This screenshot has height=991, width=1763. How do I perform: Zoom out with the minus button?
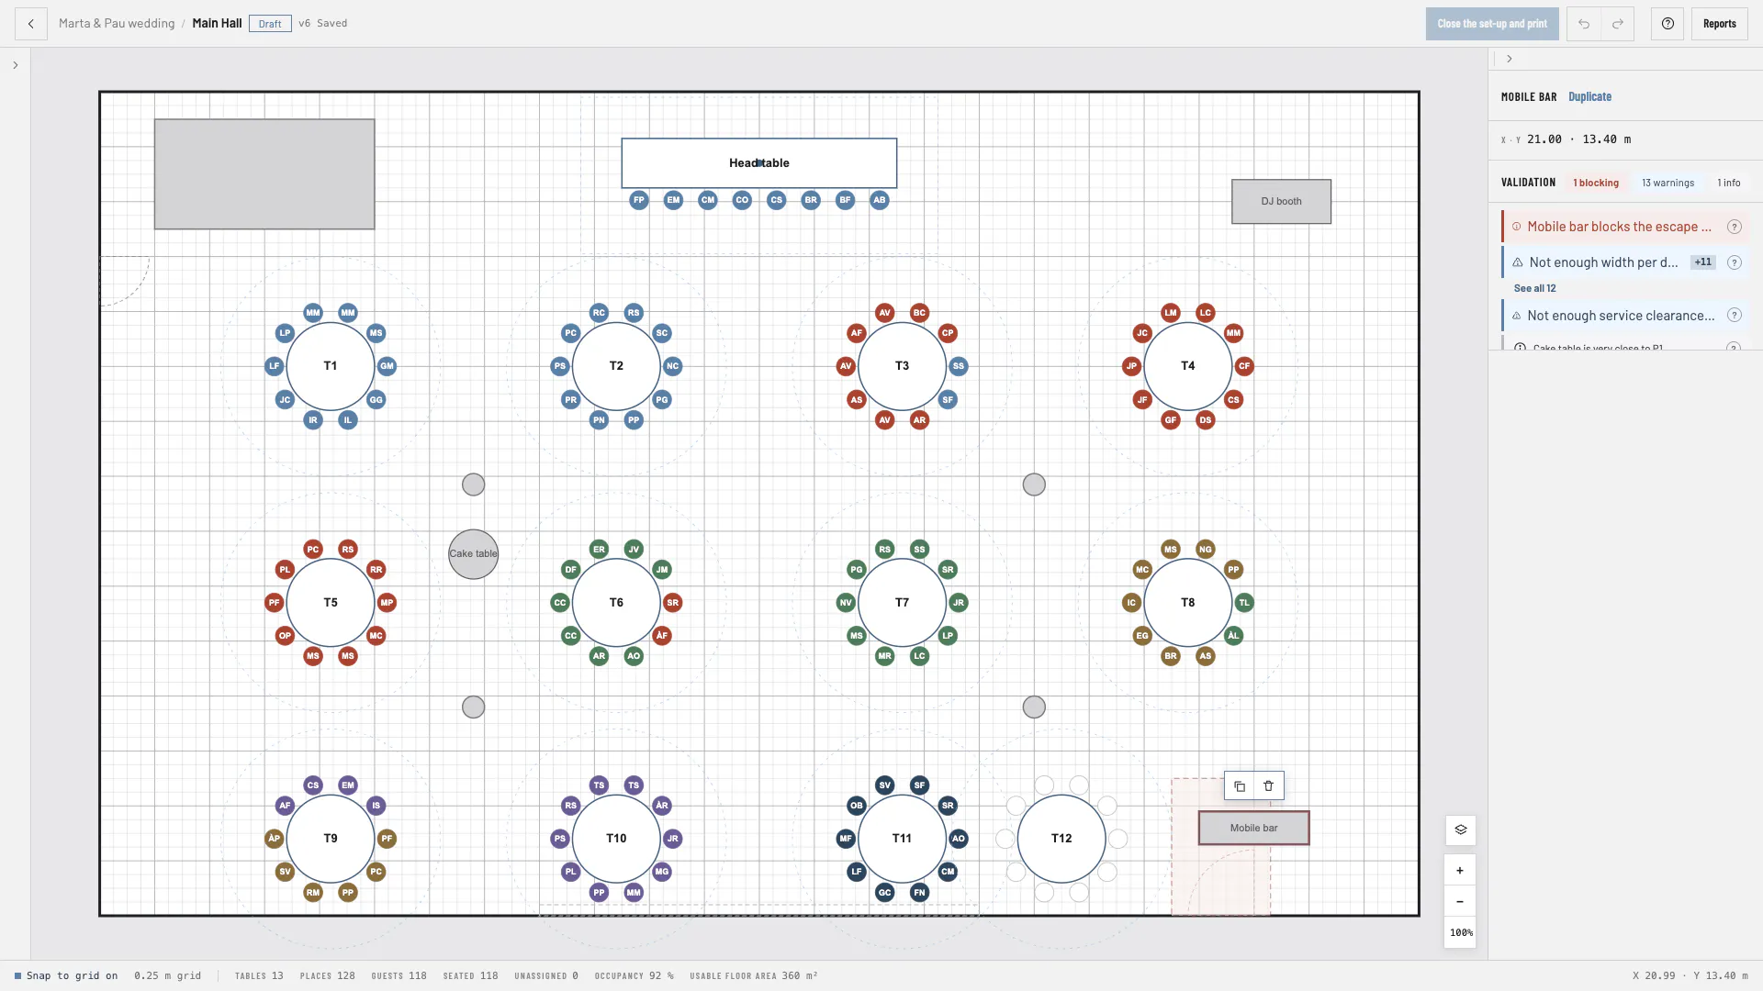1460,902
